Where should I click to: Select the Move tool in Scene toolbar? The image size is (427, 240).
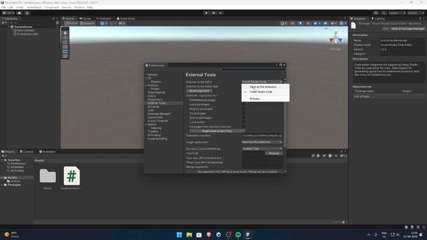click(x=65, y=37)
